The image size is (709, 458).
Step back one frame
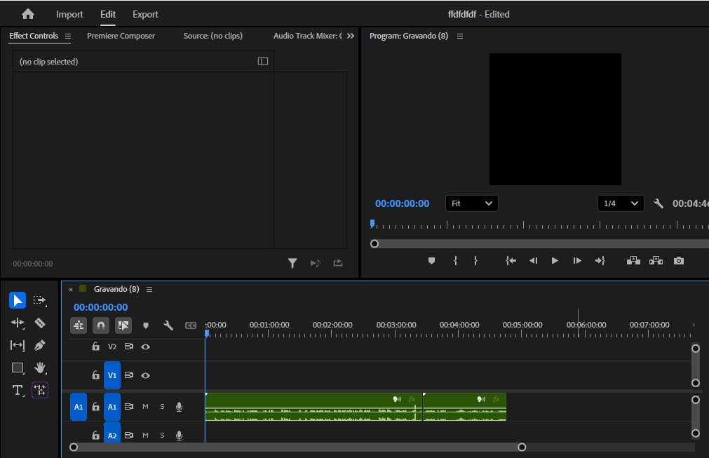[533, 261]
